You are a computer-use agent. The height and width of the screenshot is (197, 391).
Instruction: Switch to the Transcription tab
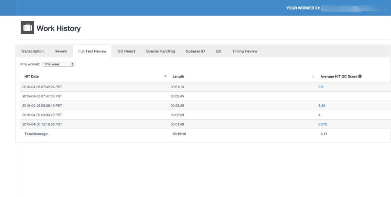tap(32, 51)
